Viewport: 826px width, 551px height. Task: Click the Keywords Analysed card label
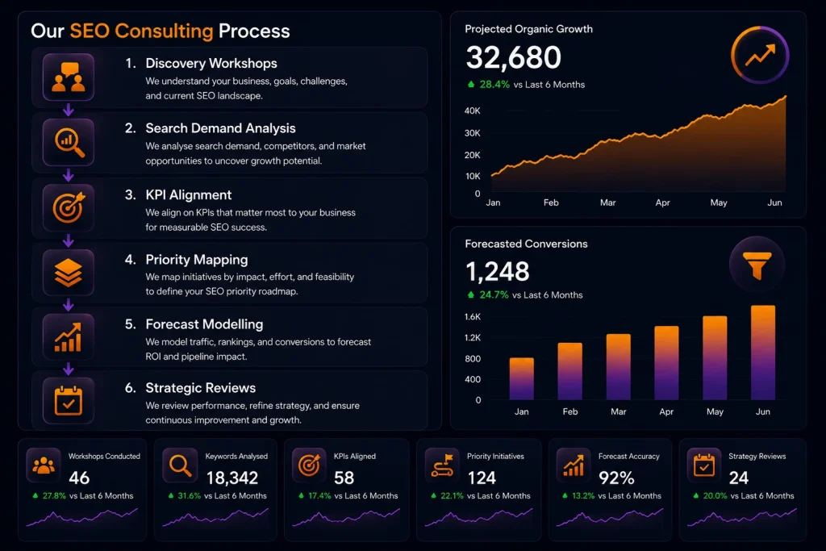point(236,456)
